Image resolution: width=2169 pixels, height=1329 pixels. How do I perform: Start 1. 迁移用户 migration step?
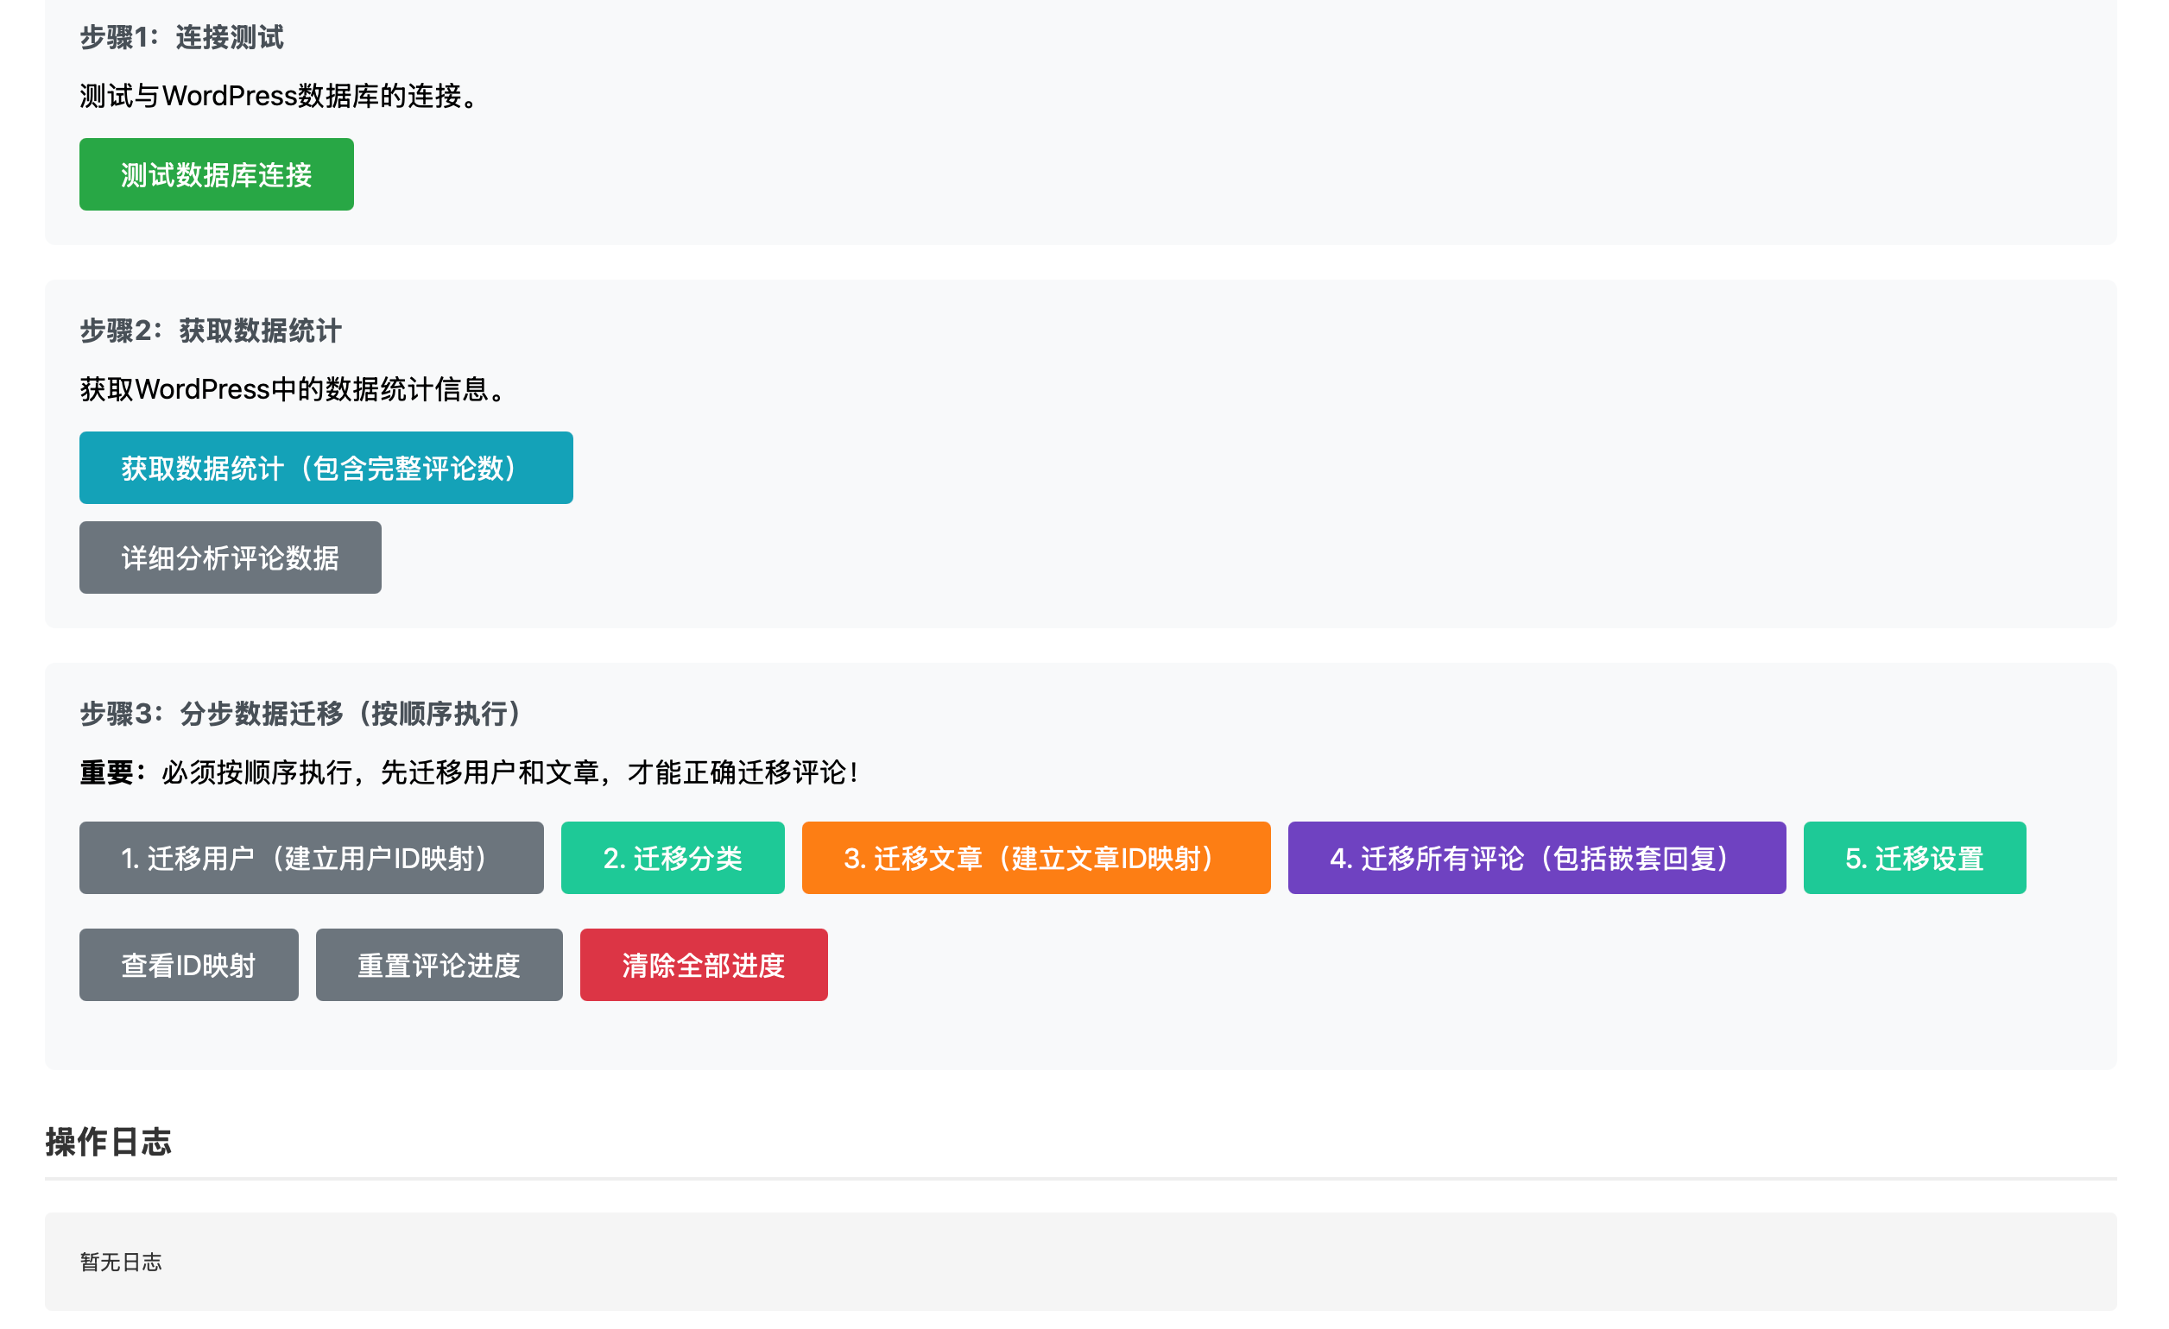click(311, 858)
